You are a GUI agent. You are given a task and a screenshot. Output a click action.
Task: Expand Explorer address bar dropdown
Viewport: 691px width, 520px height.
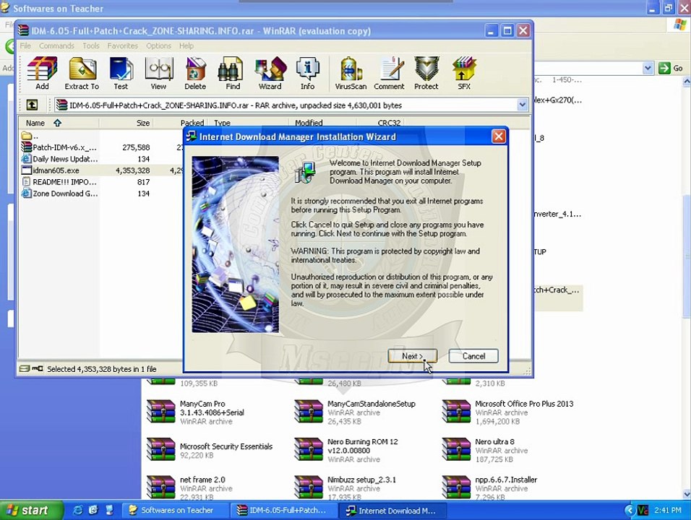tap(648, 68)
